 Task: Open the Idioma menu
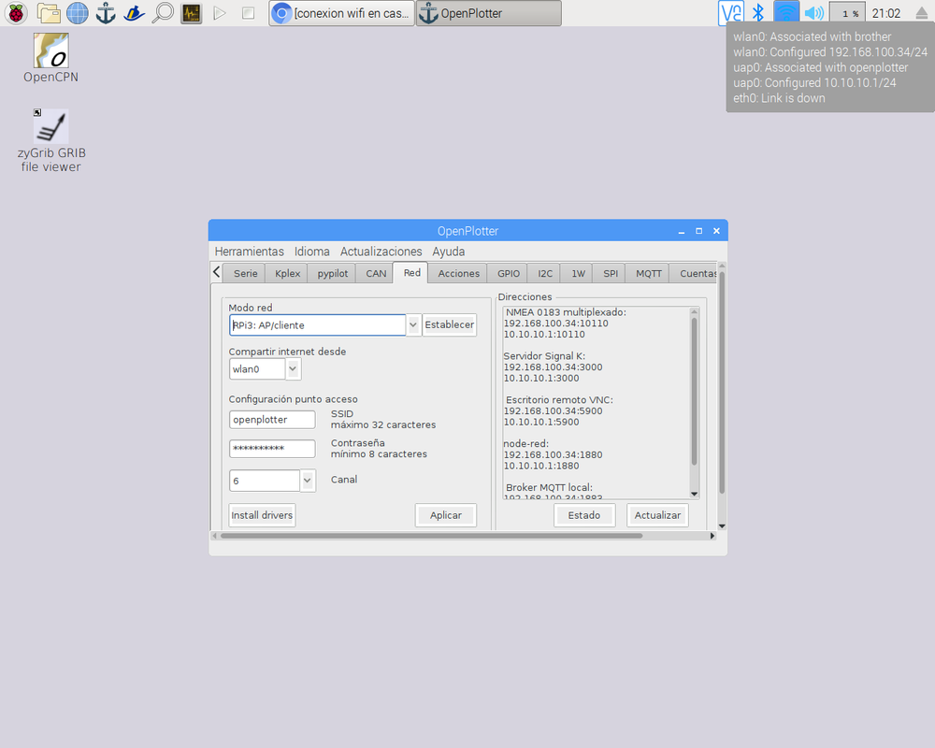[x=312, y=252]
